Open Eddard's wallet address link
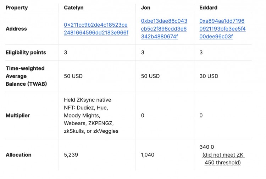Viewport: 266px width, 179px height. tap(222, 28)
